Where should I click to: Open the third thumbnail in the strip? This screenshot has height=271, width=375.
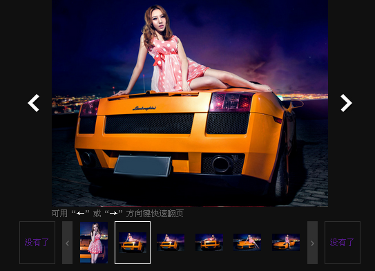pos(171,242)
